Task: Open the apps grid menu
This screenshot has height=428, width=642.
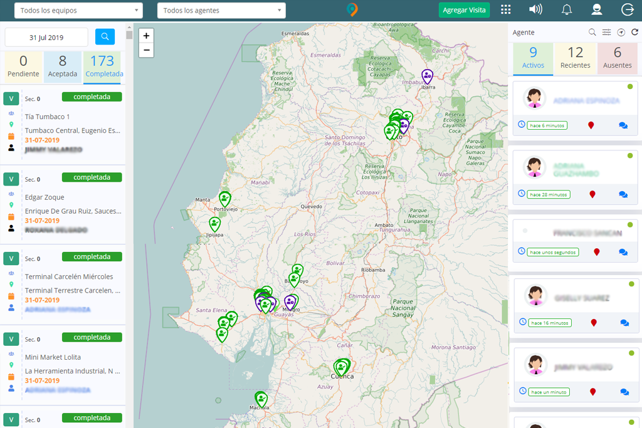Action: 506,10
